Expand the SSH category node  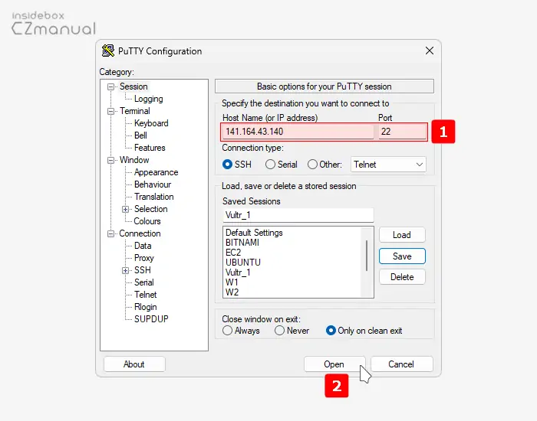point(126,270)
